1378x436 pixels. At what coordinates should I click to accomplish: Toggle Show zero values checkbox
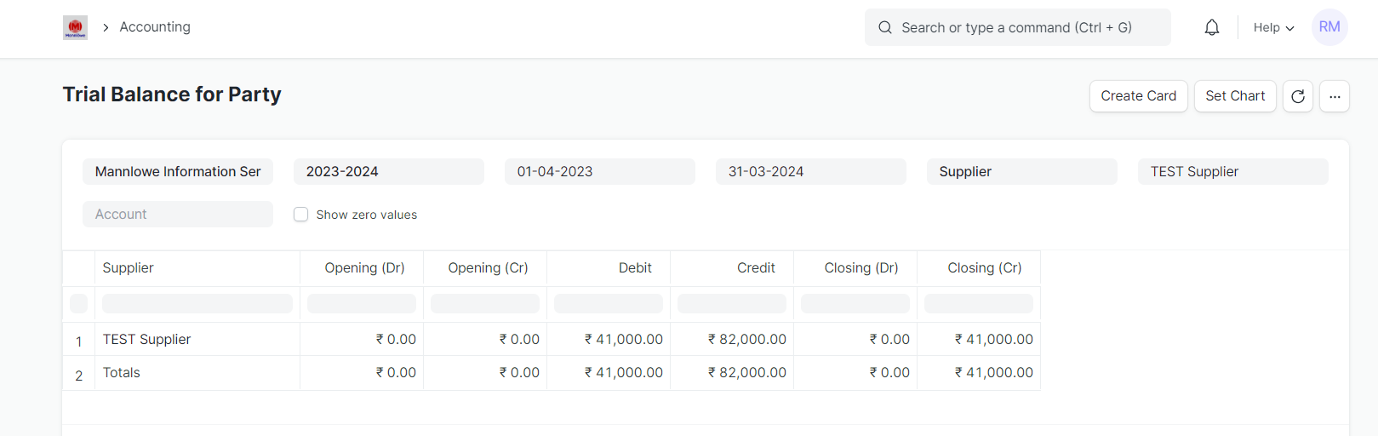point(300,215)
